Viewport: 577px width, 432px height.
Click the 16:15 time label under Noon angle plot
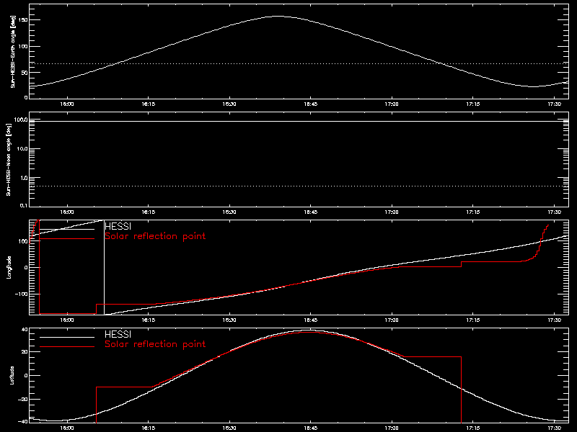pyautogui.click(x=149, y=212)
